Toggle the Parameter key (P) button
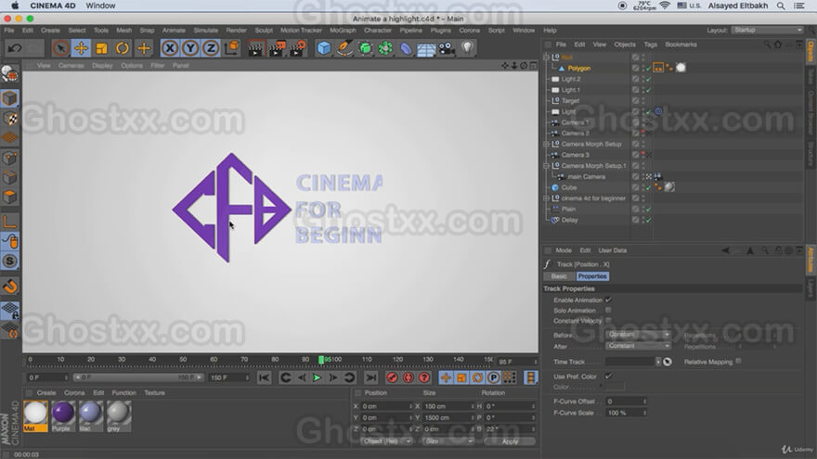This screenshot has height=459, width=817. click(493, 377)
